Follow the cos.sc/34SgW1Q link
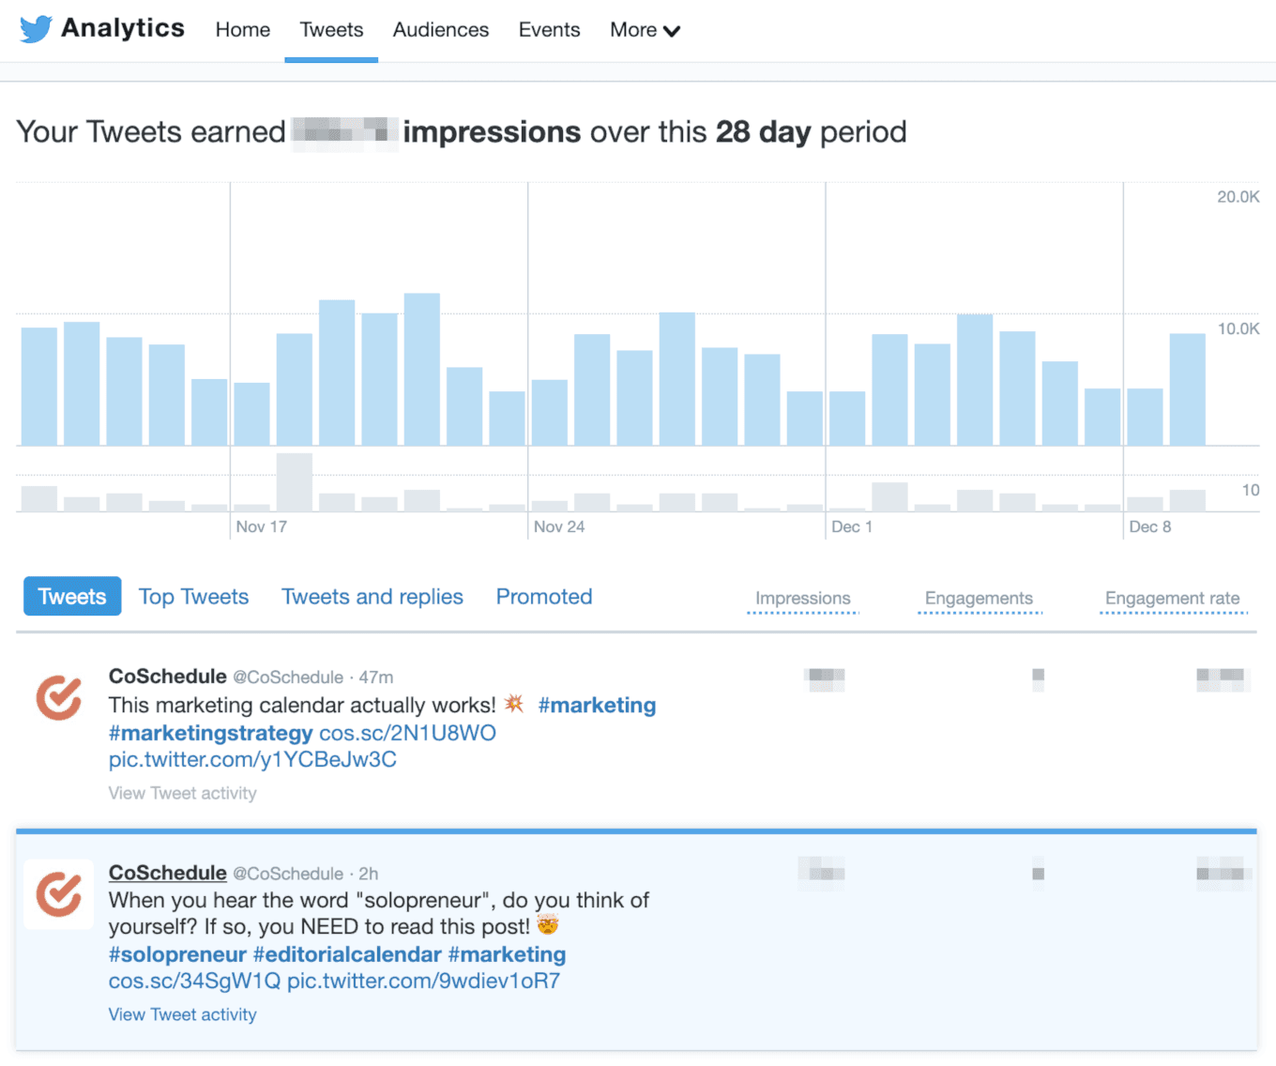The image size is (1276, 1066). pyautogui.click(x=194, y=982)
